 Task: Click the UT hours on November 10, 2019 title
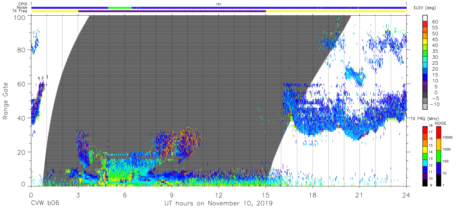218,204
